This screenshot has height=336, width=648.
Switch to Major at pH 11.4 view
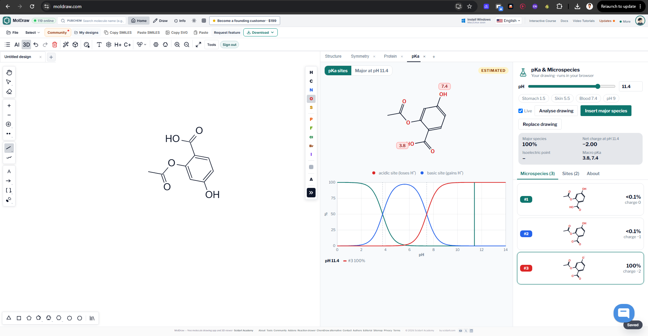pos(372,71)
